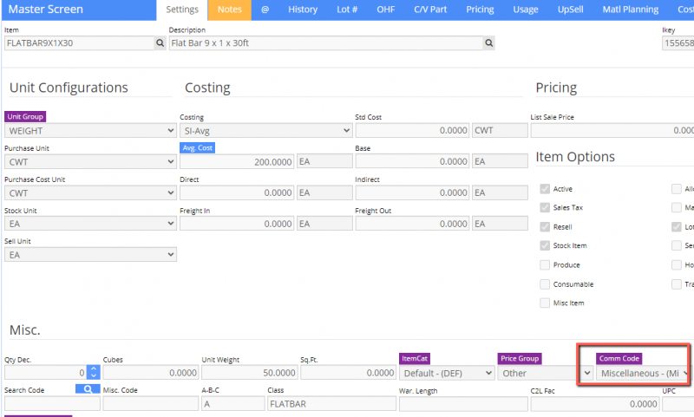The width and height of the screenshot is (694, 417).
Task: Click the Description field search magnifier icon
Action: tap(489, 42)
